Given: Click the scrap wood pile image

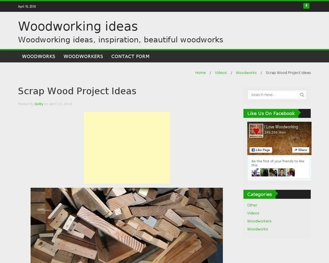Looking at the screenshot, I should 127,225.
